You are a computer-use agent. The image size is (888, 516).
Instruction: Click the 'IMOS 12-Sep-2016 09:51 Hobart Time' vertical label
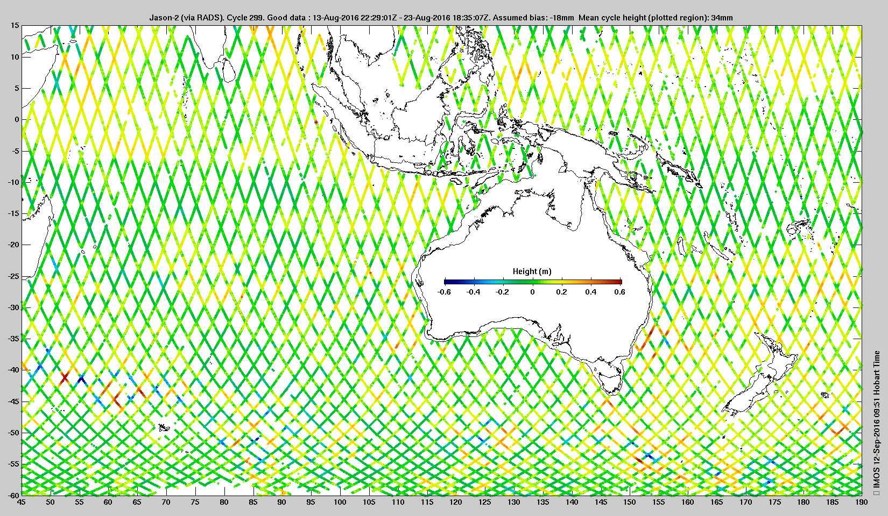pyautogui.click(x=877, y=422)
